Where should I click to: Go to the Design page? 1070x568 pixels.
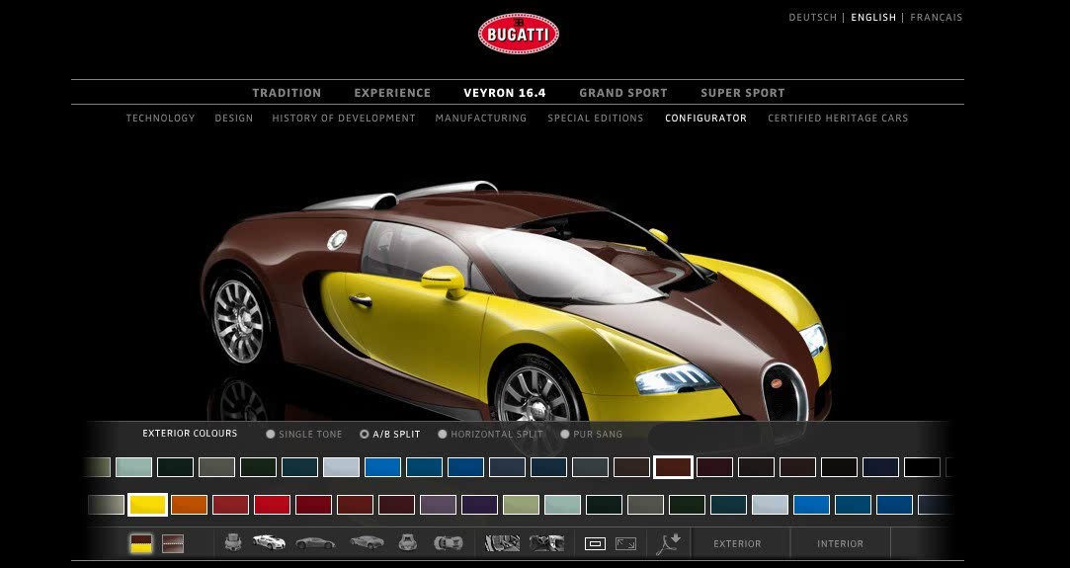point(234,118)
